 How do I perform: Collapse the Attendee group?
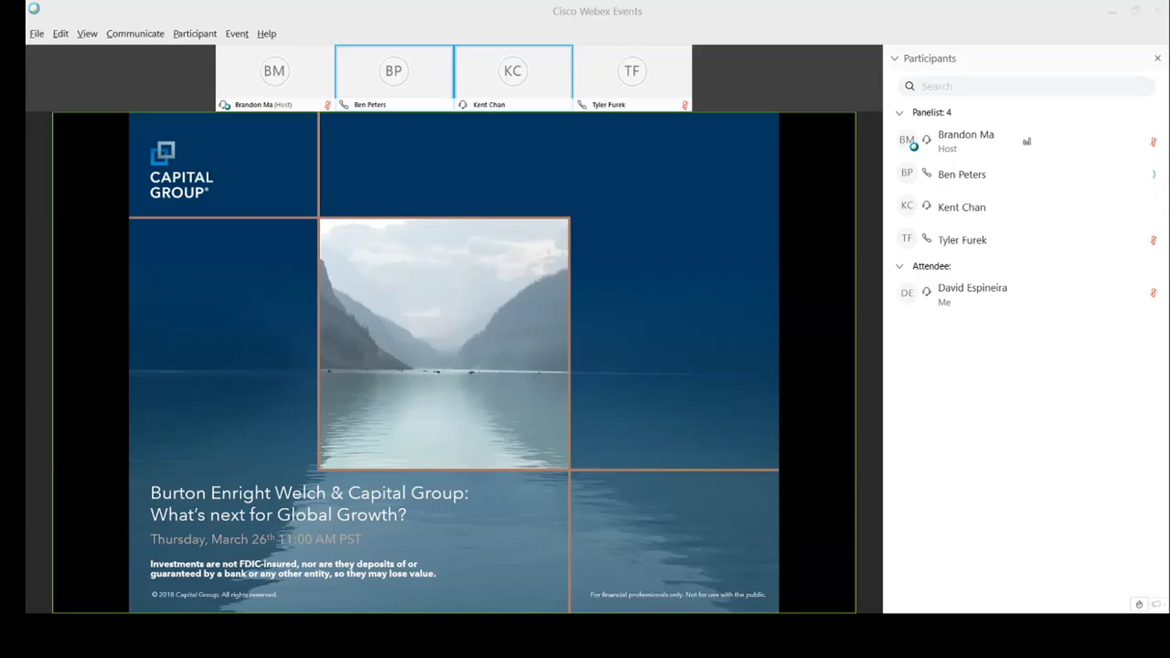899,266
